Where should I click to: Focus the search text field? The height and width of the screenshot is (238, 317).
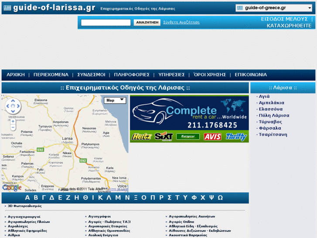pyautogui.click(x=106, y=22)
